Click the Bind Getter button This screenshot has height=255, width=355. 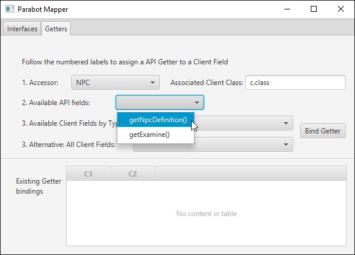[x=323, y=131]
